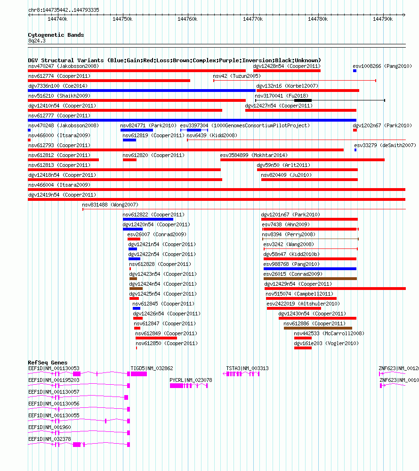Open nsv442533 (McCarroll2008) label
This screenshot has height=471, width=419.
pos(329,334)
